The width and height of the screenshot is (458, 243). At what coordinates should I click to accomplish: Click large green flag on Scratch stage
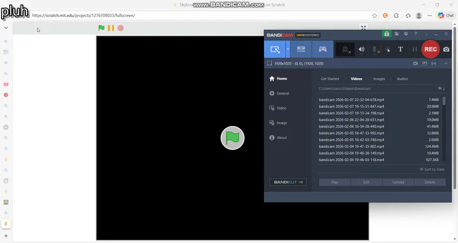233,138
